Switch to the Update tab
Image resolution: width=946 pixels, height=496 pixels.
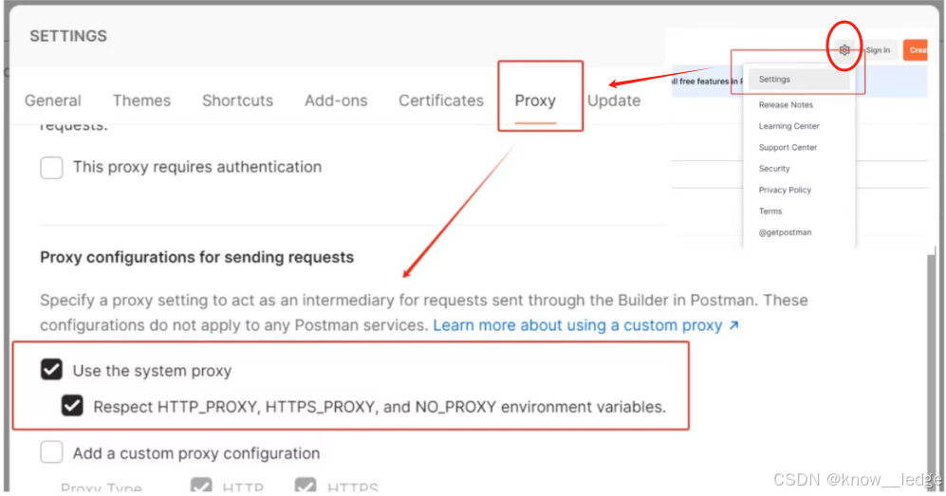click(x=614, y=101)
